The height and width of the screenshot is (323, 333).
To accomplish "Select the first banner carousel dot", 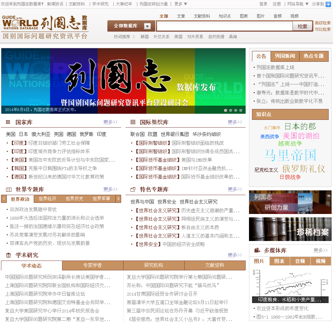I will [x=225, y=110].
